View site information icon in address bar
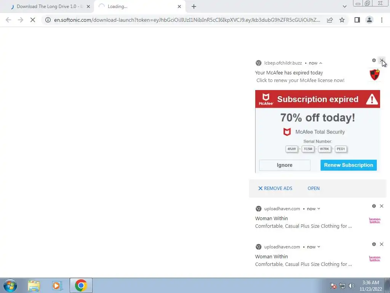390x293 pixels. [x=48, y=20]
